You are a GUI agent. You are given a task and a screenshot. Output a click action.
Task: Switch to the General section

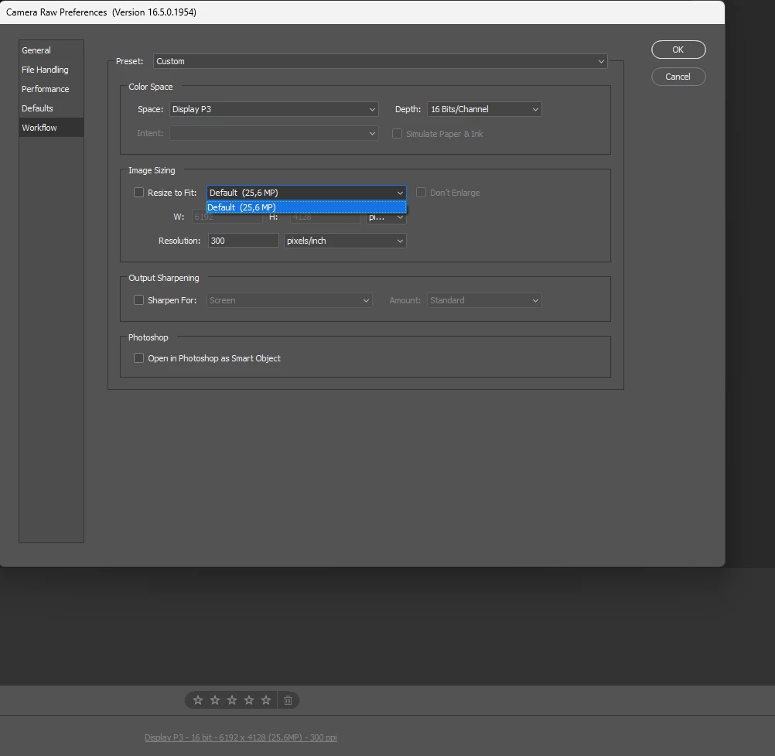pos(51,50)
